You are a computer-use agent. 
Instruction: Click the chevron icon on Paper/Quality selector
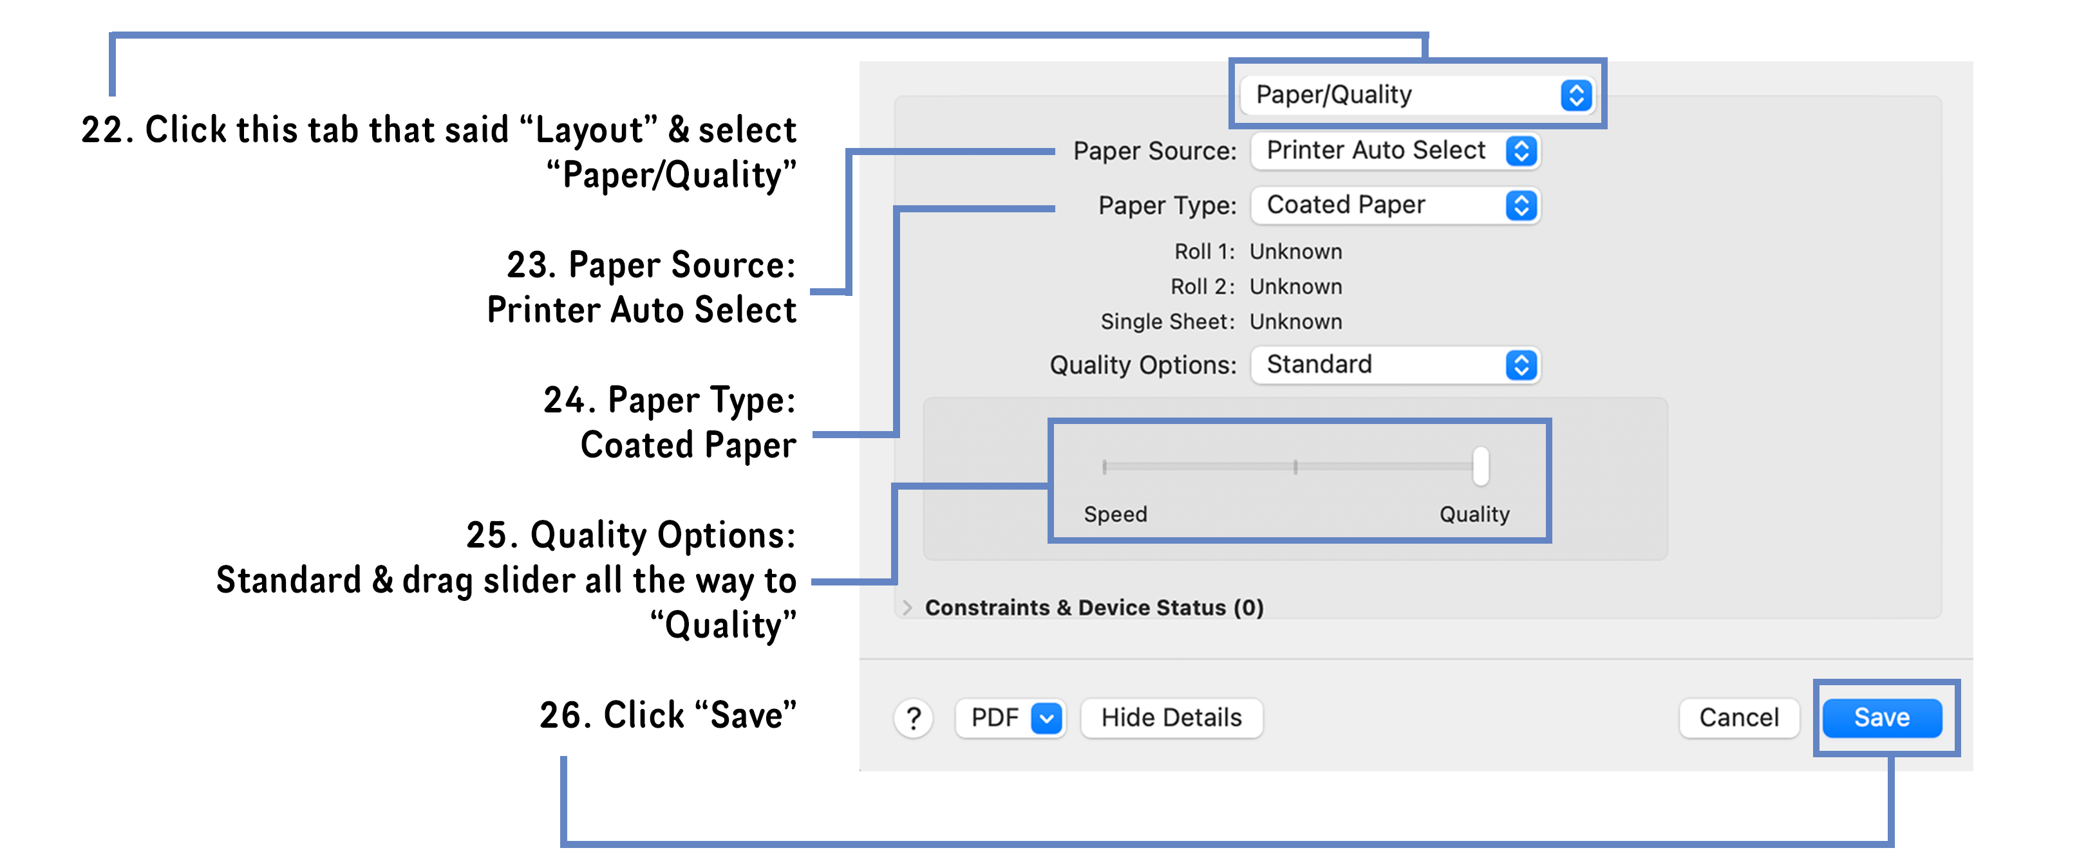point(1577,95)
